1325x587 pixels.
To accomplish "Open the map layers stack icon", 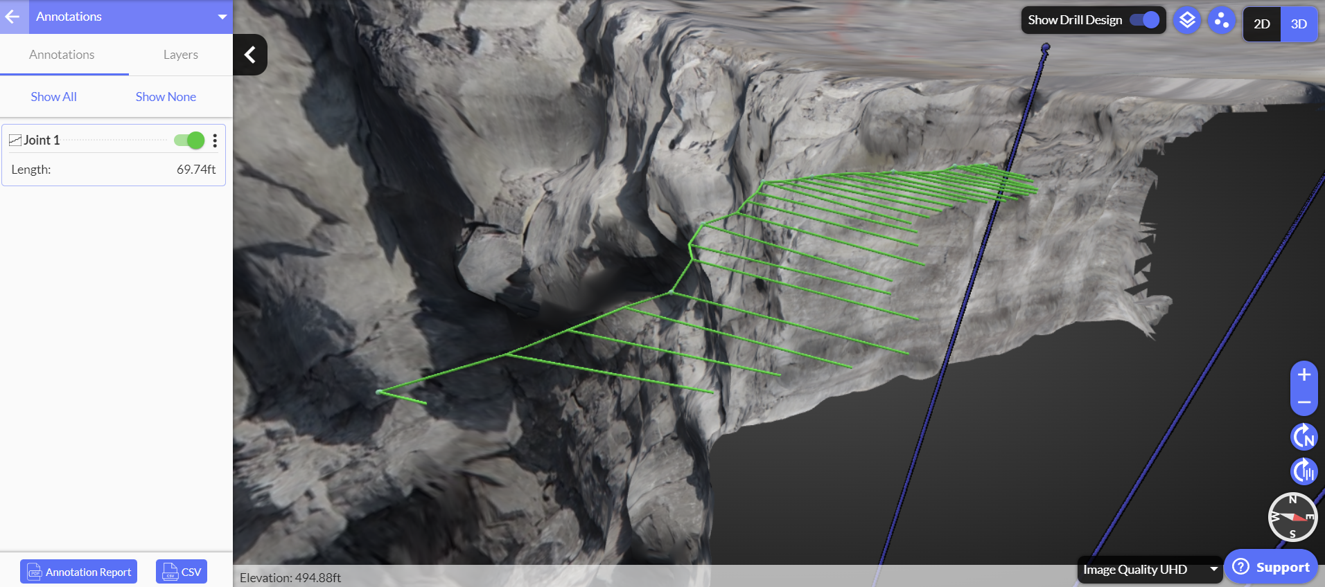I will tap(1187, 21).
